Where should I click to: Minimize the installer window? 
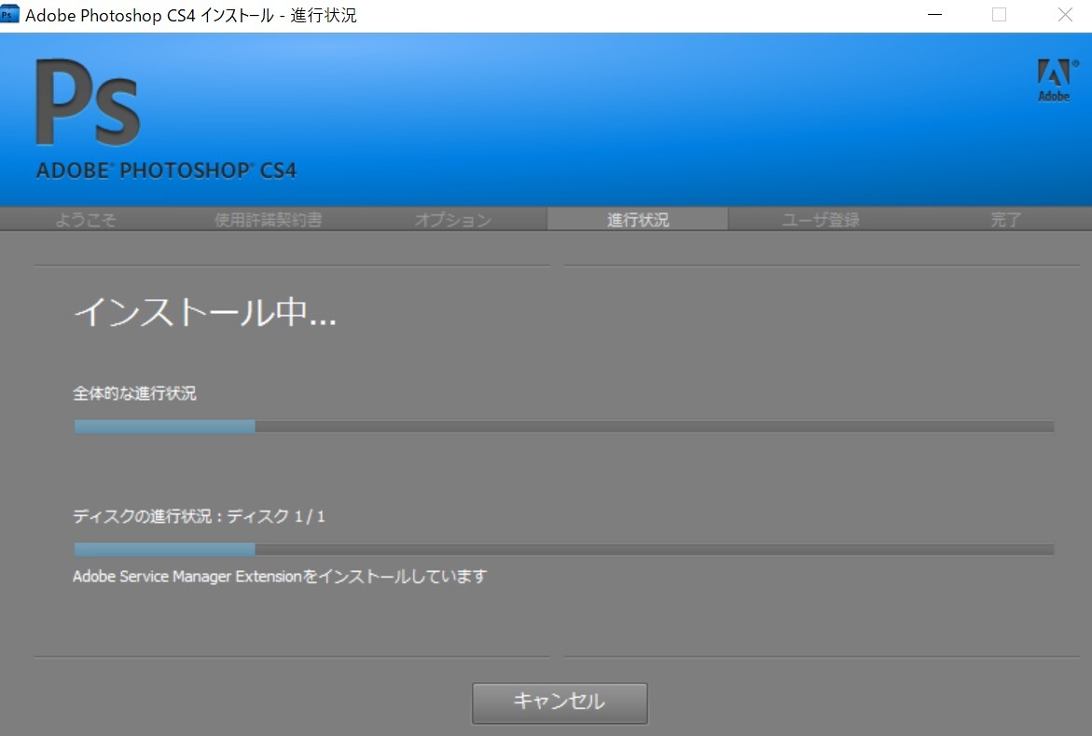pos(934,15)
